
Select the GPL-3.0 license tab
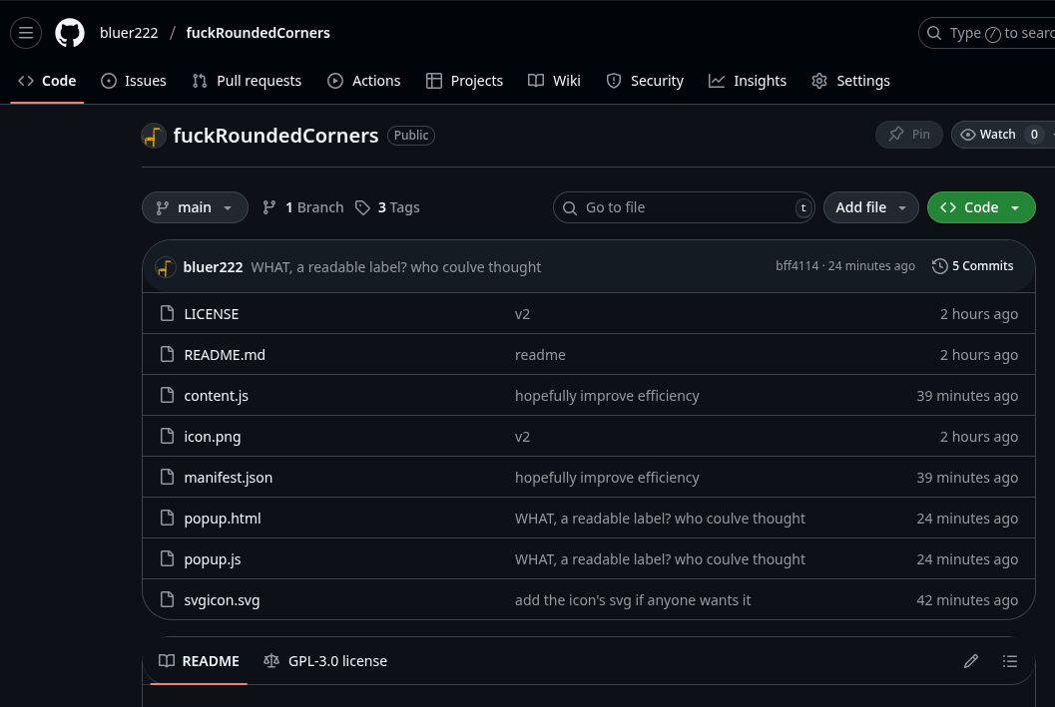[325, 661]
